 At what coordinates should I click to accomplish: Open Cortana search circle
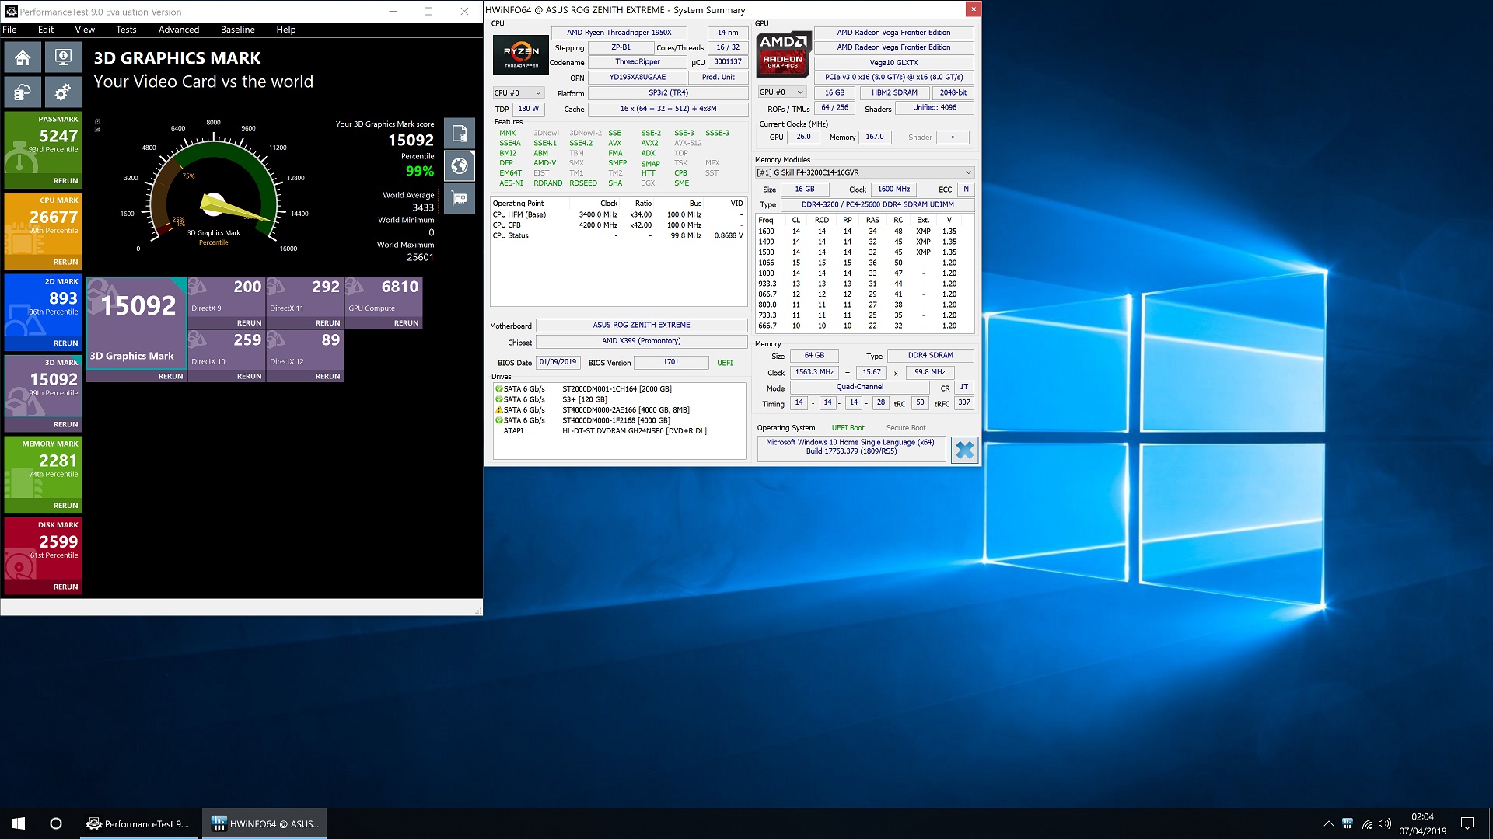[56, 823]
